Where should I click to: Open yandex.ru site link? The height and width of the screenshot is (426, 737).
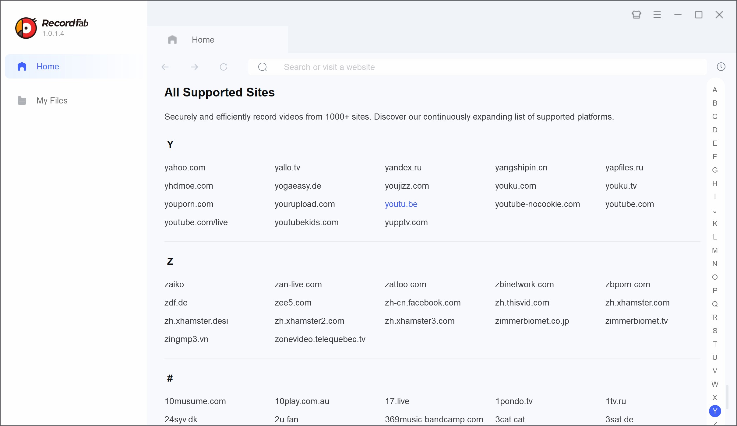point(403,168)
